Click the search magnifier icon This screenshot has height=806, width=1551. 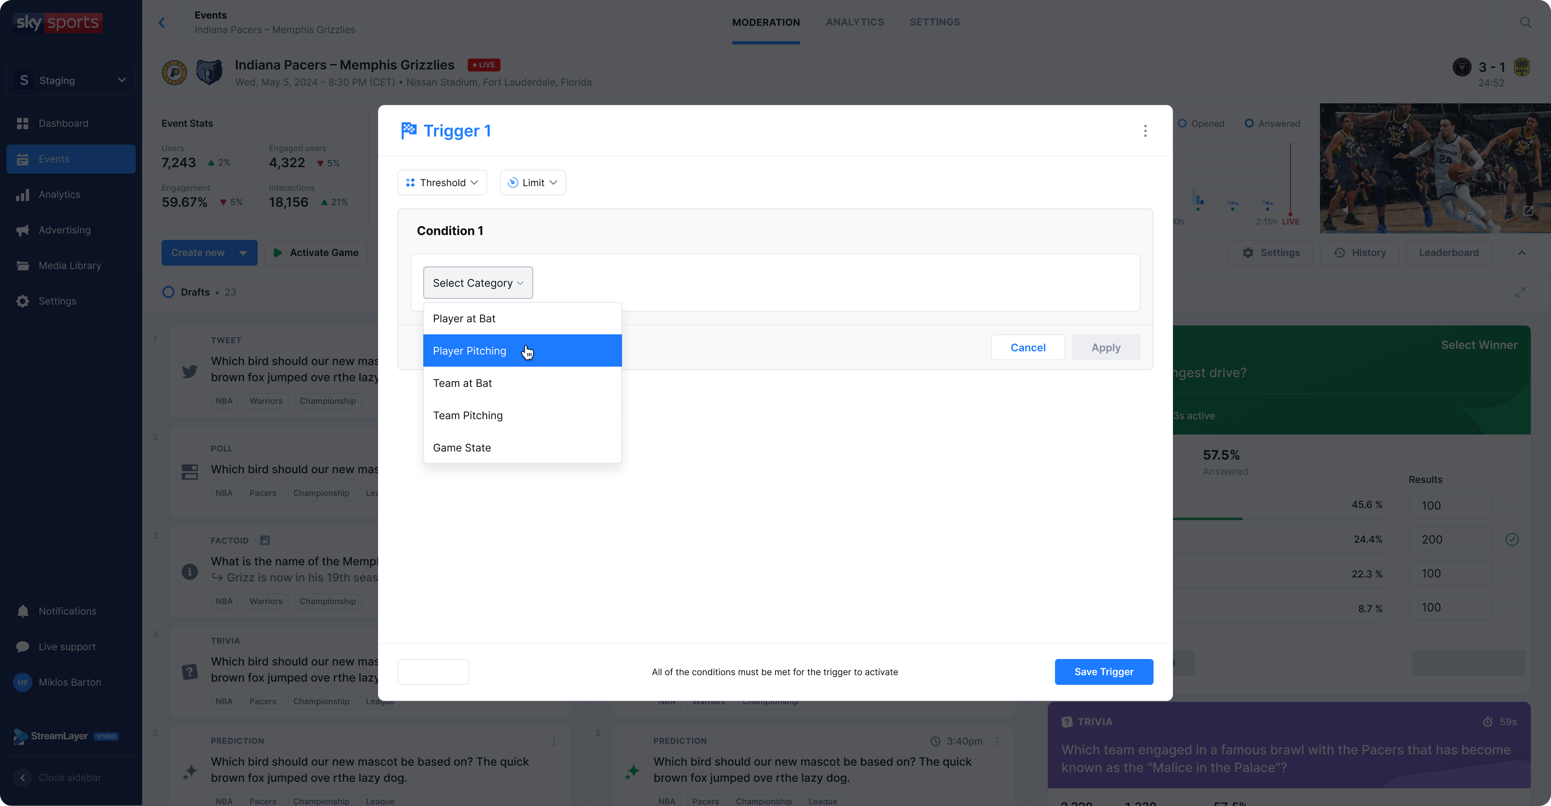1525,22
